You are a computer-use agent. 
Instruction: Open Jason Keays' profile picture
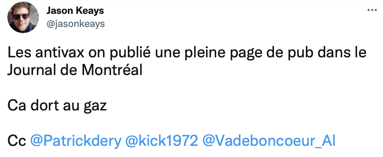23,17
